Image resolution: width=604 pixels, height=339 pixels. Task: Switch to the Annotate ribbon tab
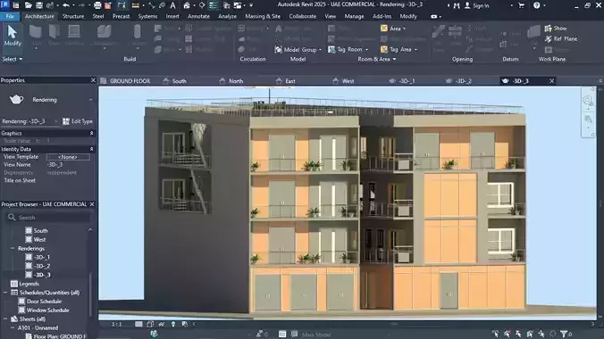pyautogui.click(x=198, y=16)
